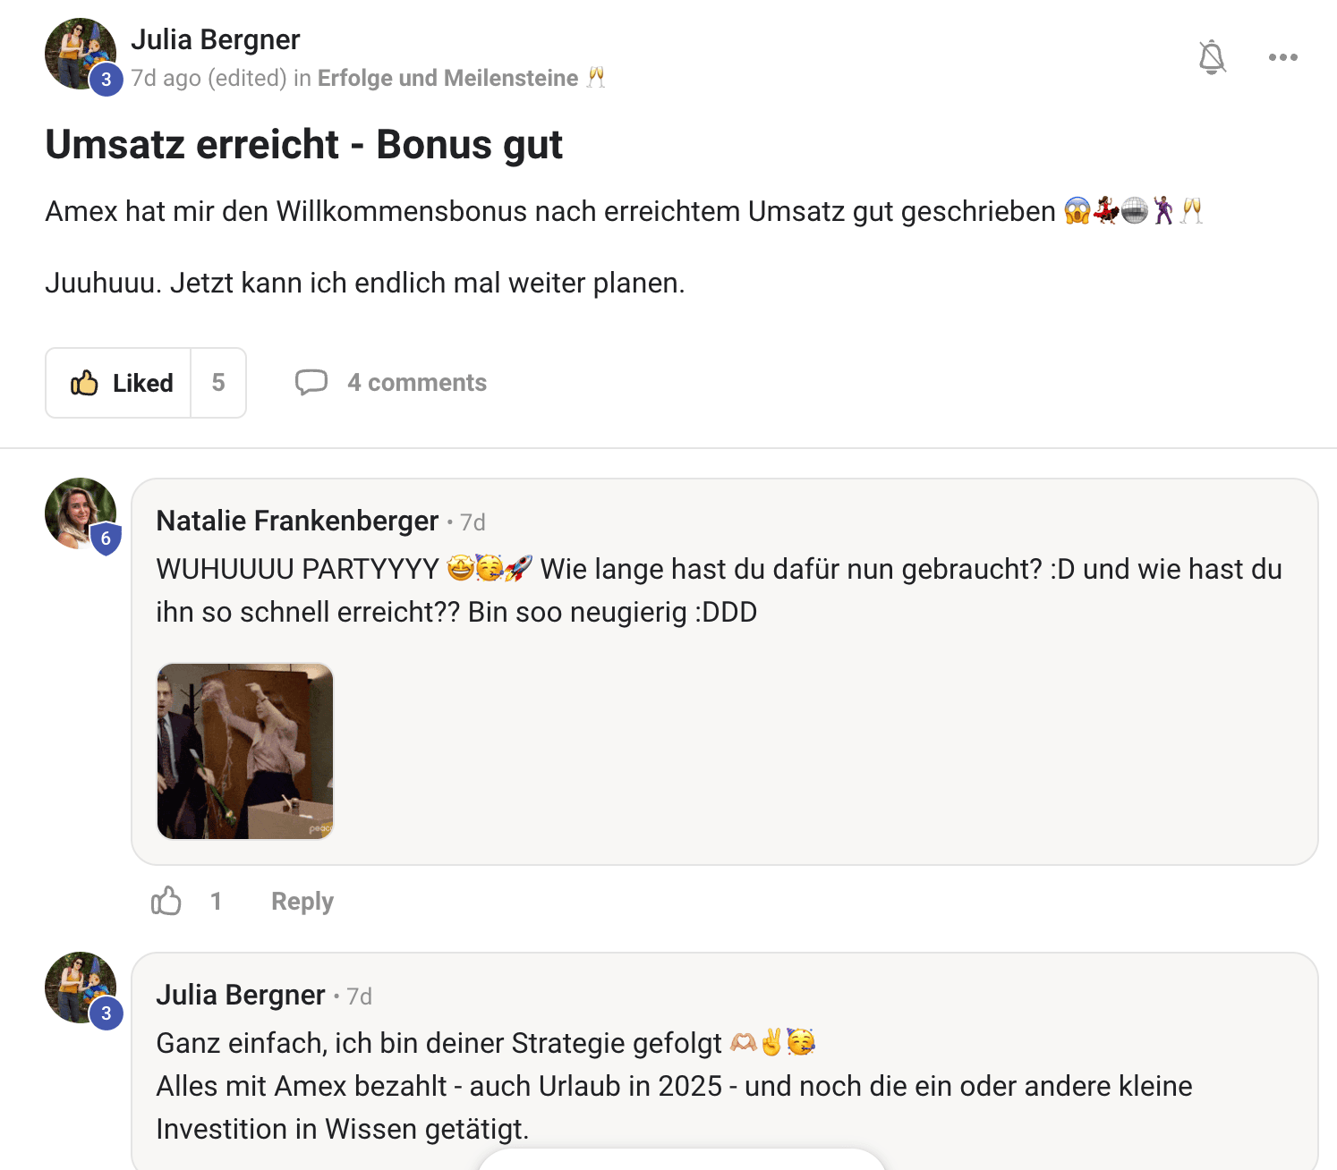
Task: Toggle the Liked thumbs-up button on post
Action: pyautogui.click(x=120, y=383)
